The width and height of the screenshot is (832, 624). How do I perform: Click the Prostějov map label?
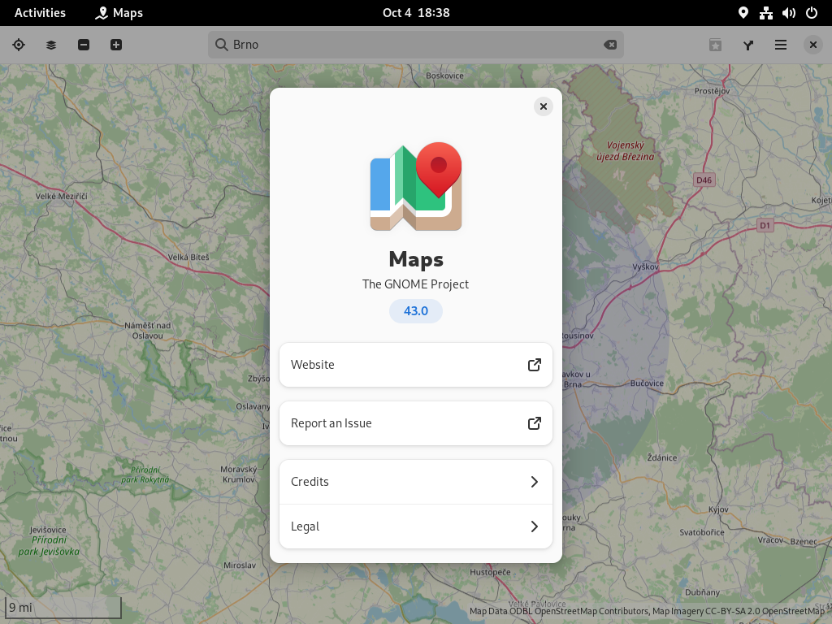(712, 91)
